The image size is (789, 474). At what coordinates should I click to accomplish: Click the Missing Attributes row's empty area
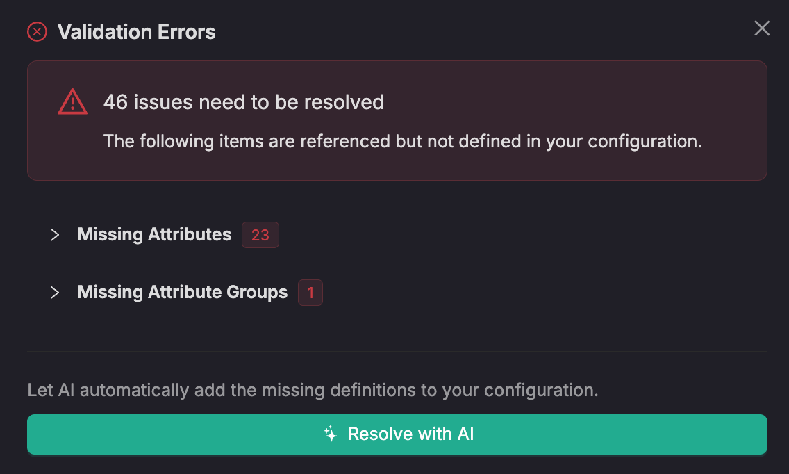[521, 235]
